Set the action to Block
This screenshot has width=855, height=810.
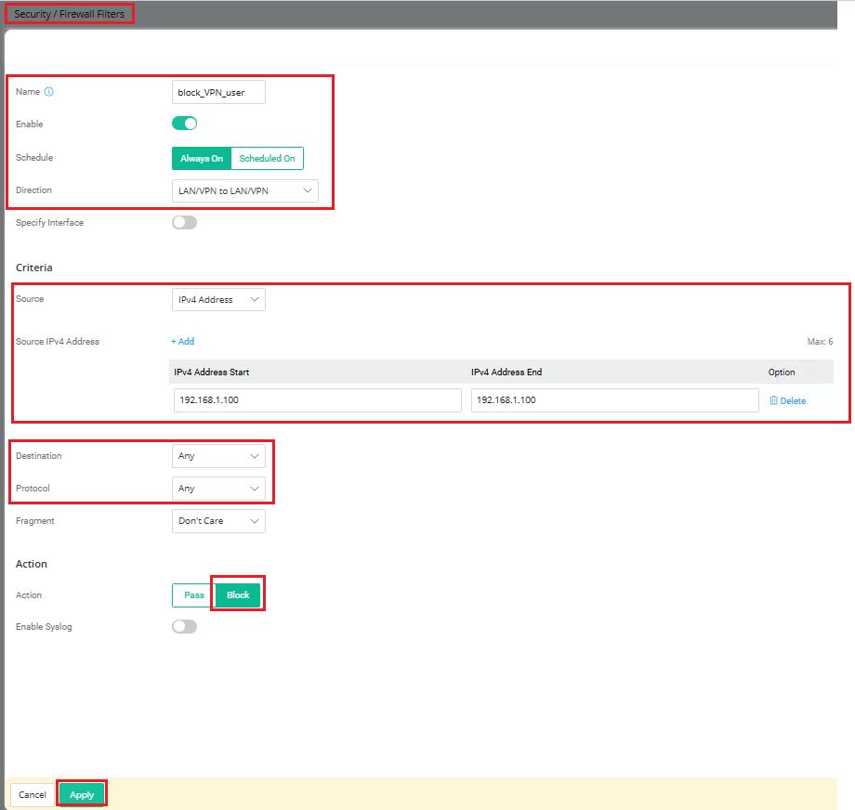[x=238, y=595]
